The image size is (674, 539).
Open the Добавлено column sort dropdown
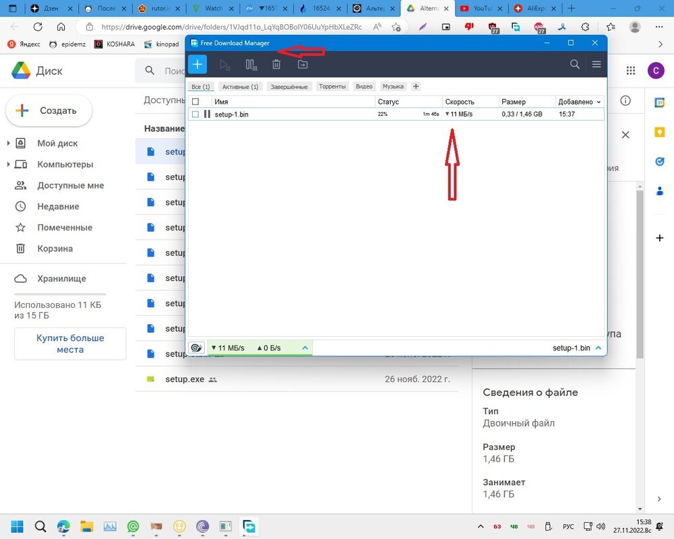[x=599, y=102]
